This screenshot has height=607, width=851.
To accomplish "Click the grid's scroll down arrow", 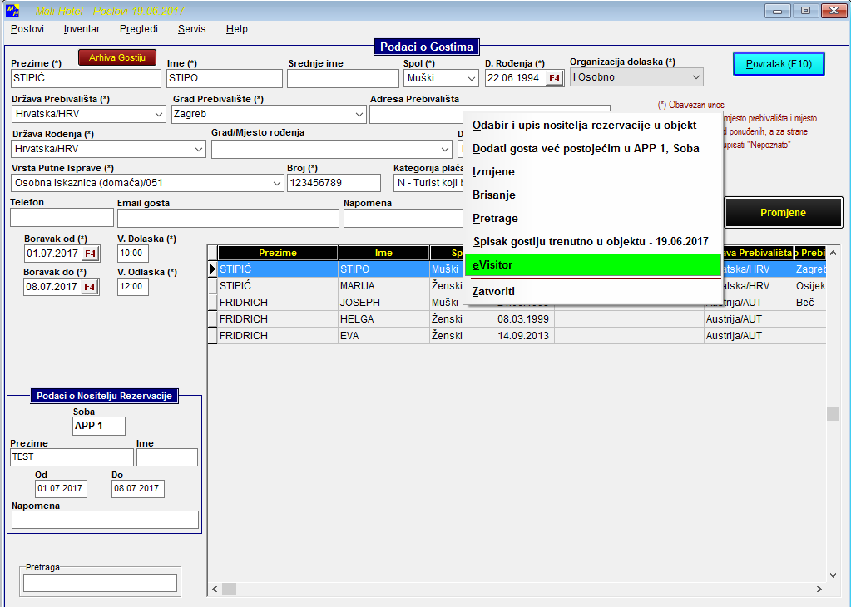I will tap(833, 575).
